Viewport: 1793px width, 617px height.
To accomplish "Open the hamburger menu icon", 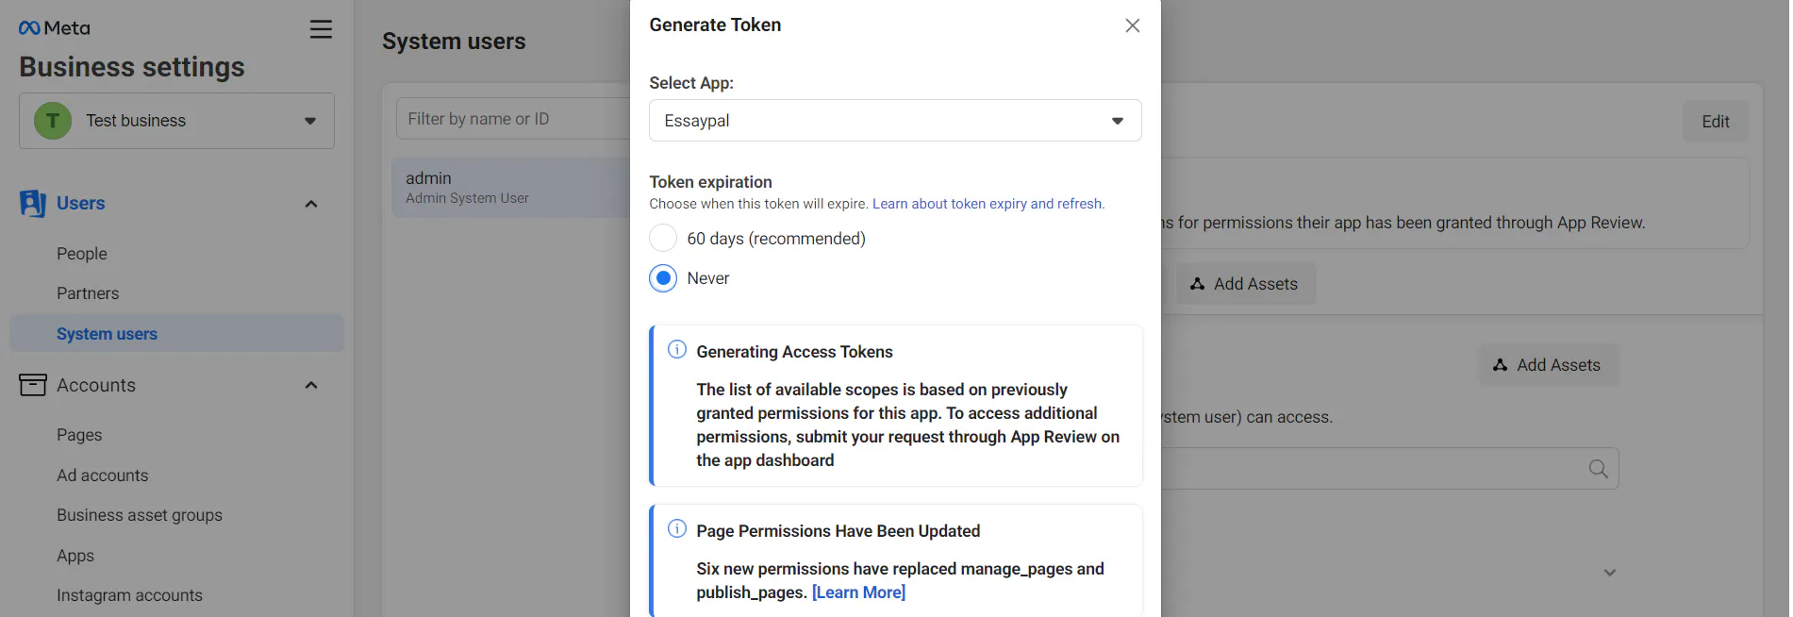I will [321, 29].
